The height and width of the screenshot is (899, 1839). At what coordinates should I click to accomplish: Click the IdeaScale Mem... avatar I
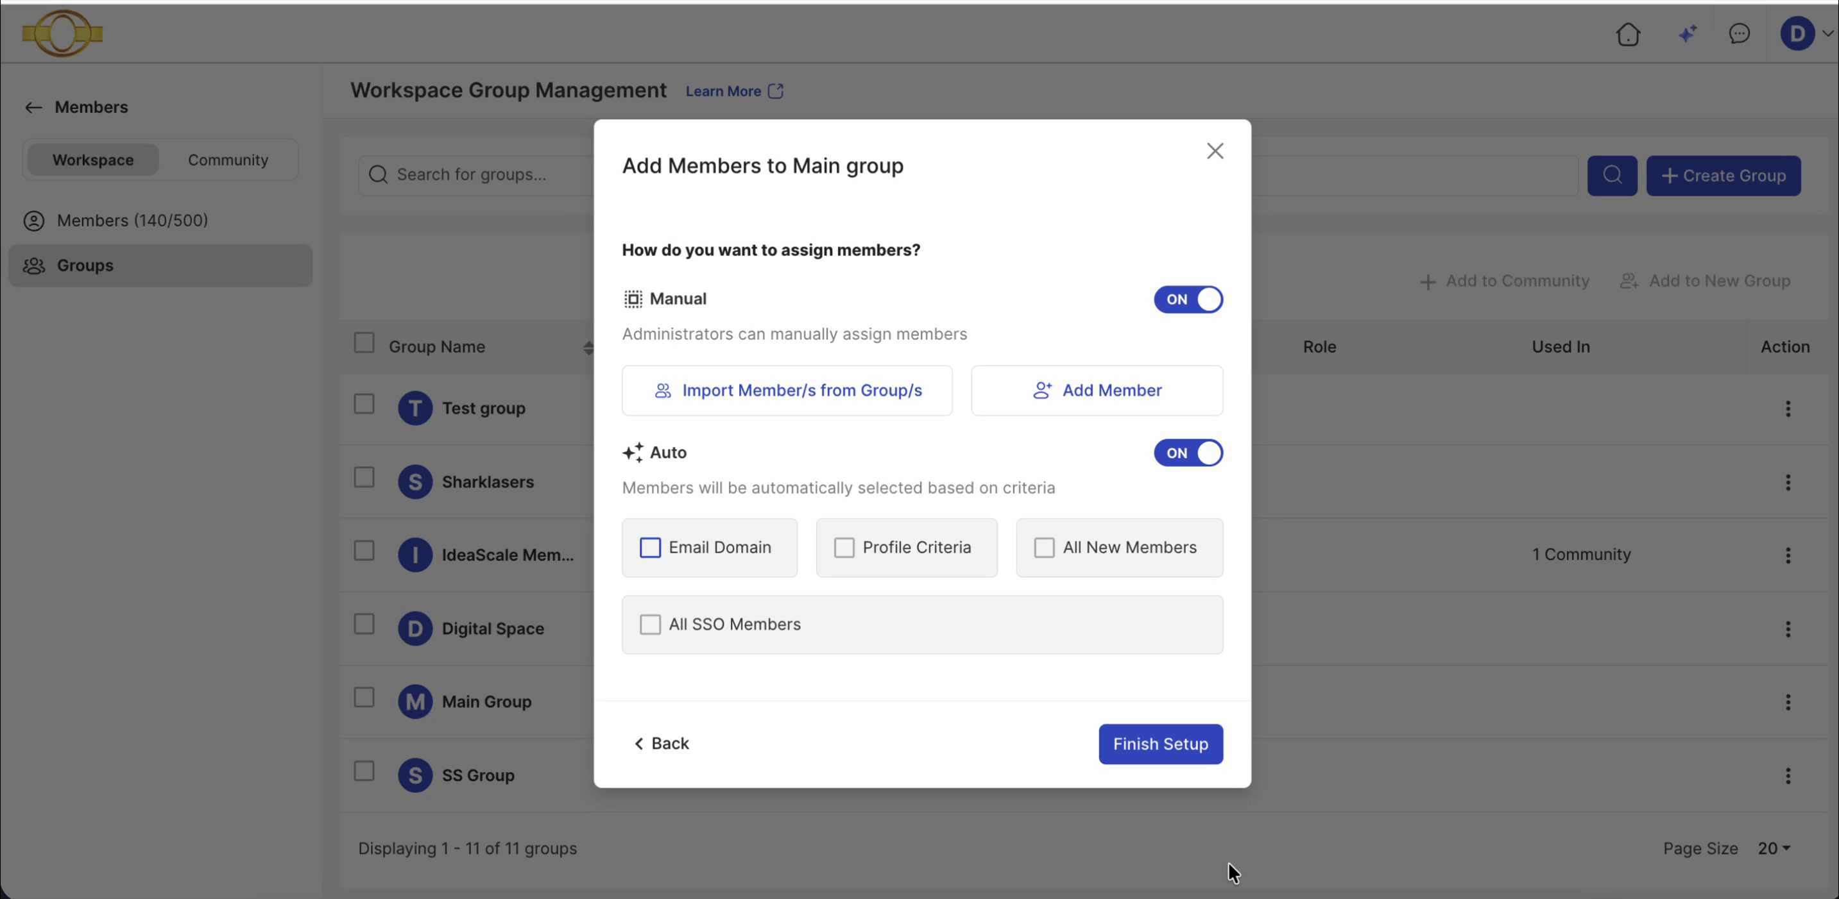[415, 555]
